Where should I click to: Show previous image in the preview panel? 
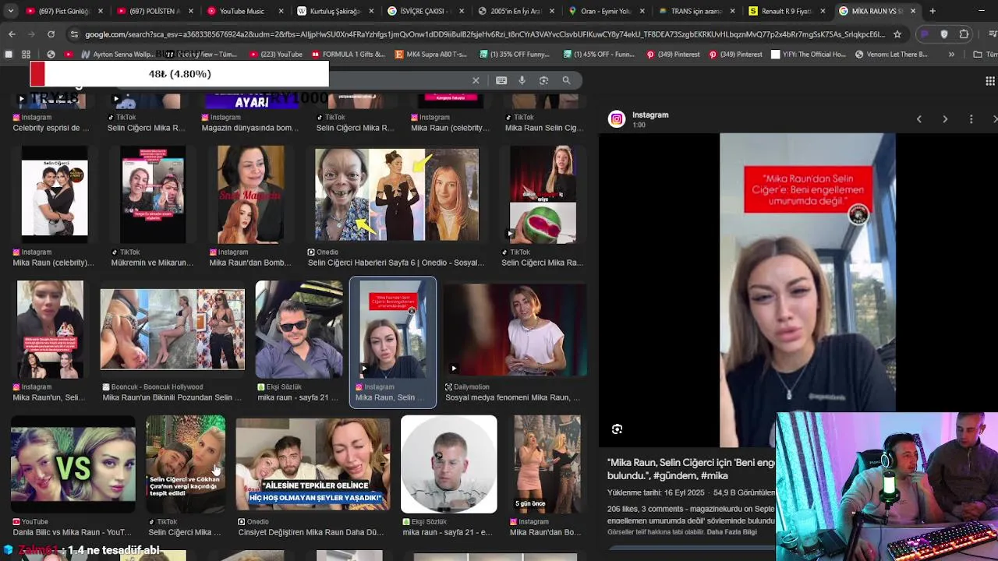[x=919, y=119]
